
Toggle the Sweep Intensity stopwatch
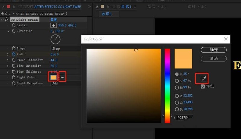pyautogui.click(x=14, y=60)
